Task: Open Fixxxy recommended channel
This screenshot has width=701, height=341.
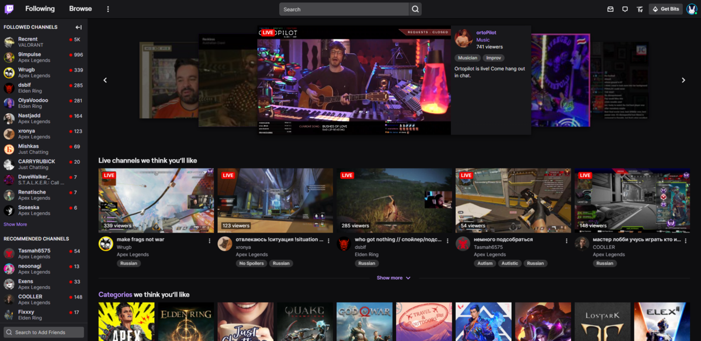Action: pyautogui.click(x=44, y=315)
